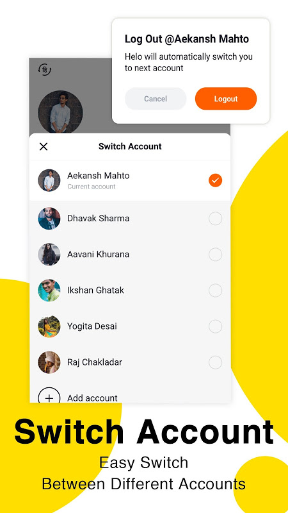Viewport: 288px width, 513px height.
Task: Select Yogita Desai radio button
Action: tap(215, 326)
